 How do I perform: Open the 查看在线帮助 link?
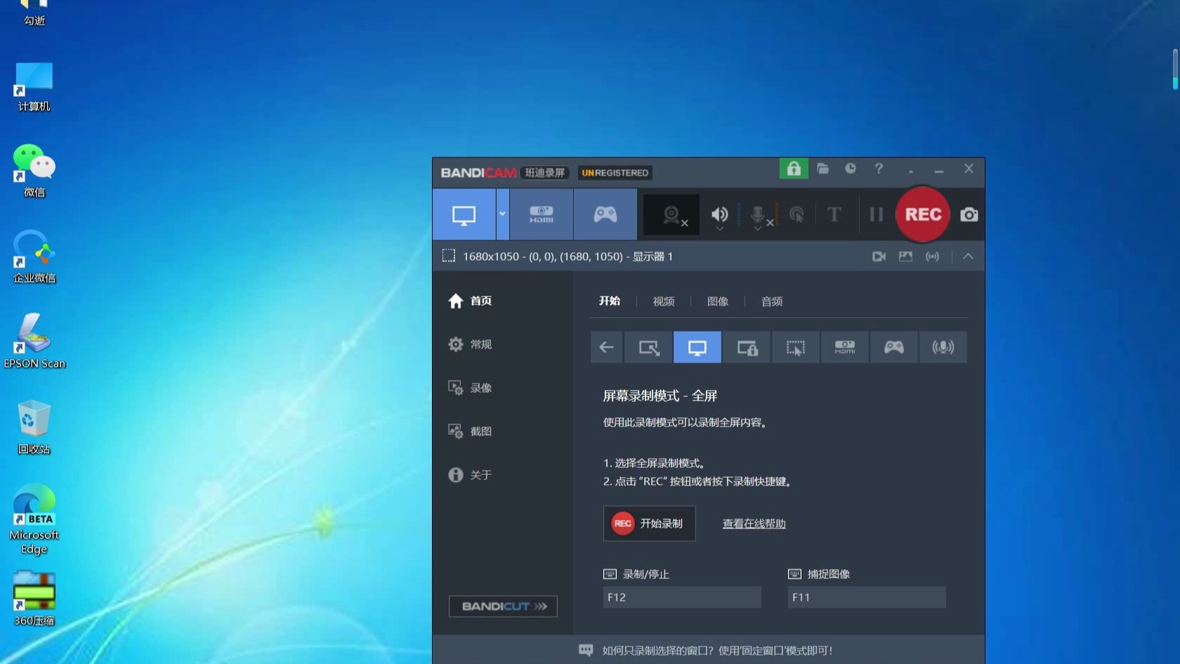coord(754,523)
